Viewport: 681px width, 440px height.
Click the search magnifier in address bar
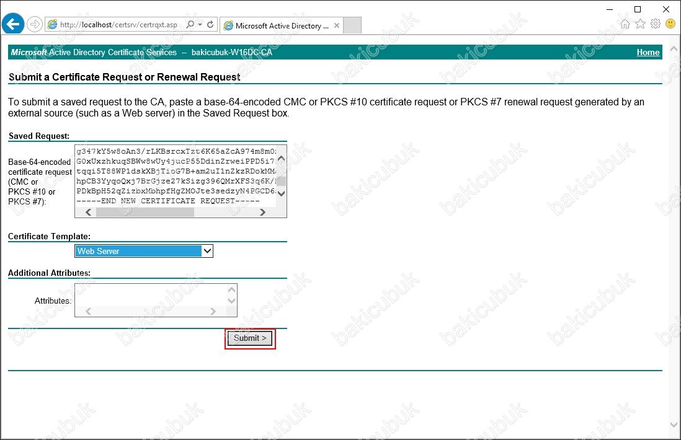190,24
